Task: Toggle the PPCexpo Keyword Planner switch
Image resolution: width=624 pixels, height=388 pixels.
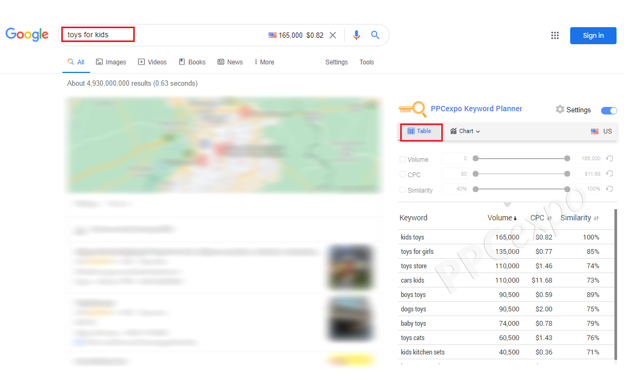Action: (x=609, y=110)
